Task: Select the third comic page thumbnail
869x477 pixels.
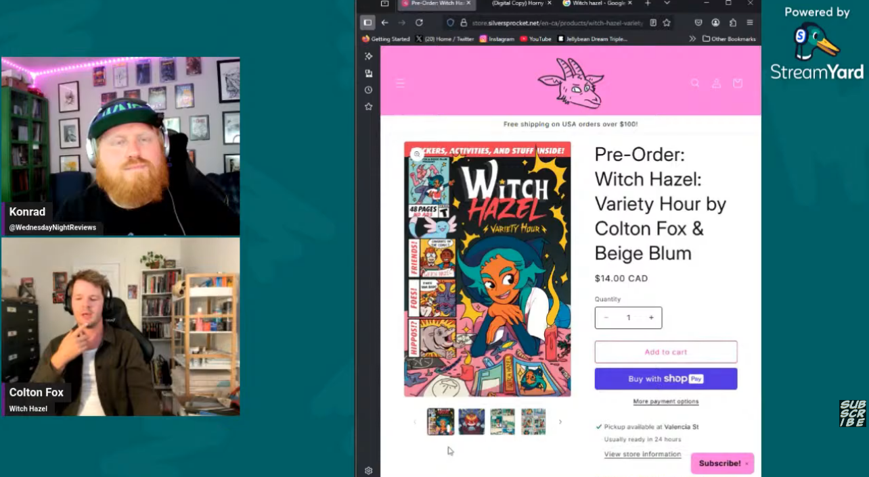Action: tap(502, 422)
